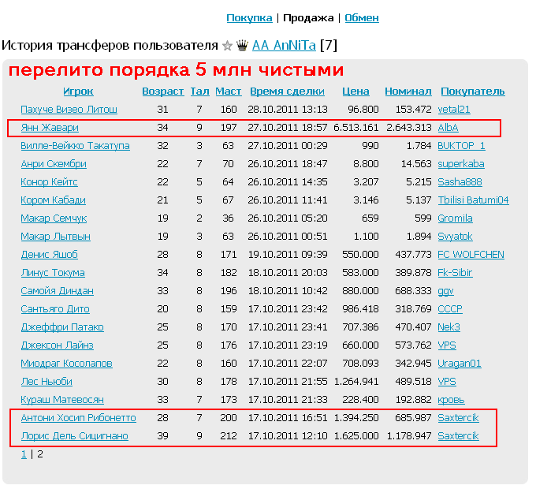Open player Линус Токума
The height and width of the screenshot is (489, 536).
coord(53,273)
